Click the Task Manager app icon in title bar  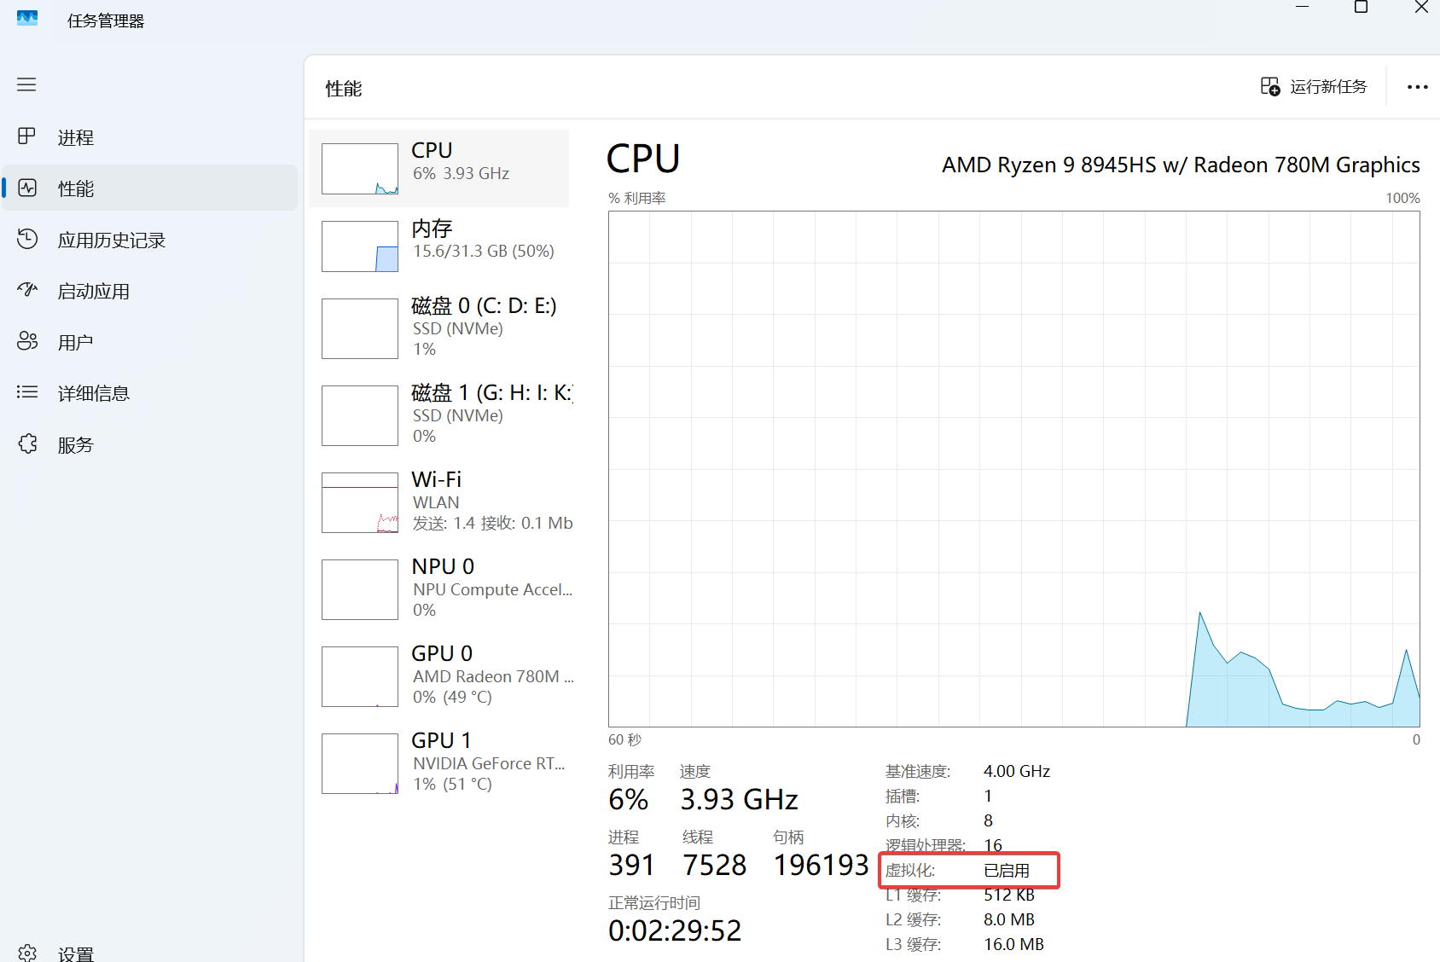[27, 18]
